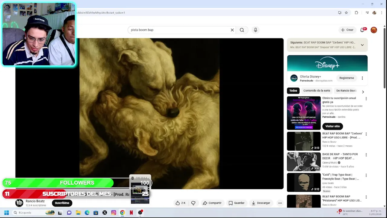This screenshot has width=387, height=218.
Task: Open options for Tanto Por Decir video
Action: point(366,155)
